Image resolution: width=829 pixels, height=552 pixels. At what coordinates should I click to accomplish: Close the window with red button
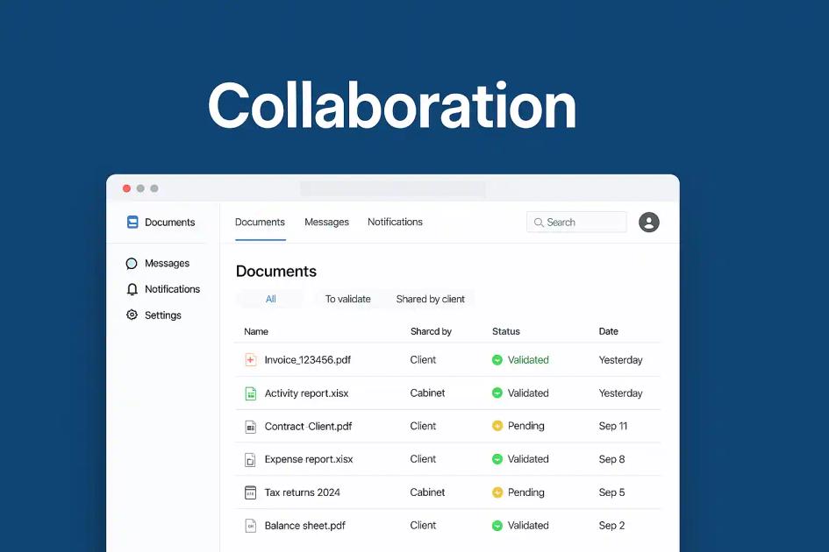pos(126,188)
